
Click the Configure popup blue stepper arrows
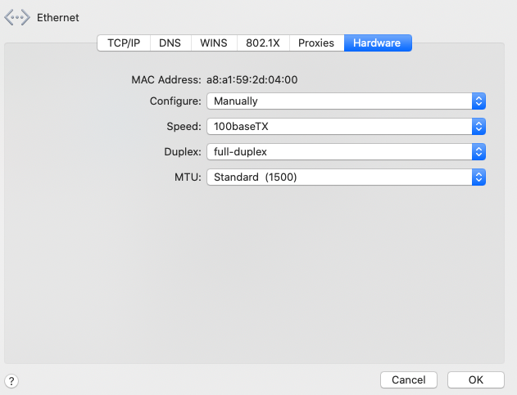[478, 101]
